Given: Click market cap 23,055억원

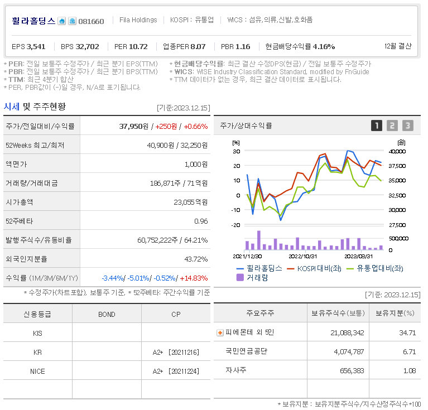Looking at the screenshot, I should coord(190,202).
